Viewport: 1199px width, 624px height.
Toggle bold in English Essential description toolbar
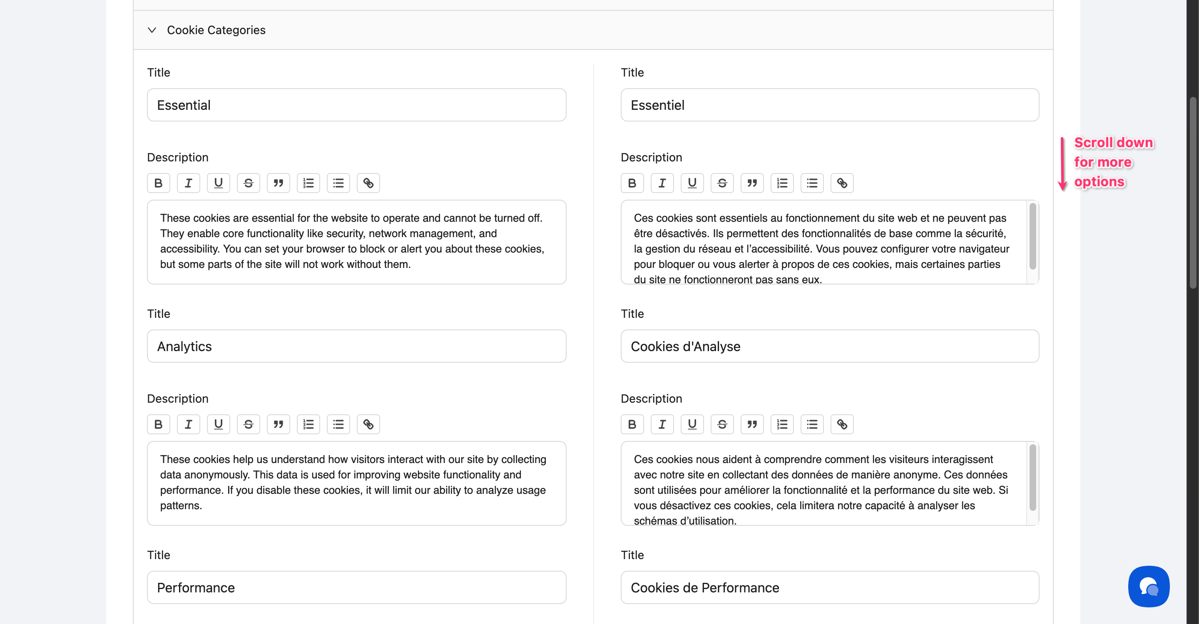158,183
